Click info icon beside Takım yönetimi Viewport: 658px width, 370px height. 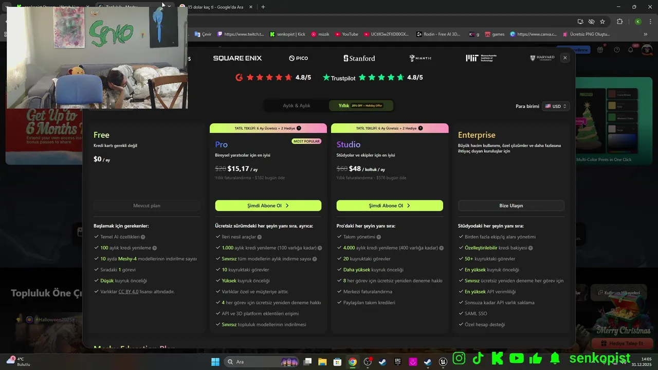pos(378,237)
